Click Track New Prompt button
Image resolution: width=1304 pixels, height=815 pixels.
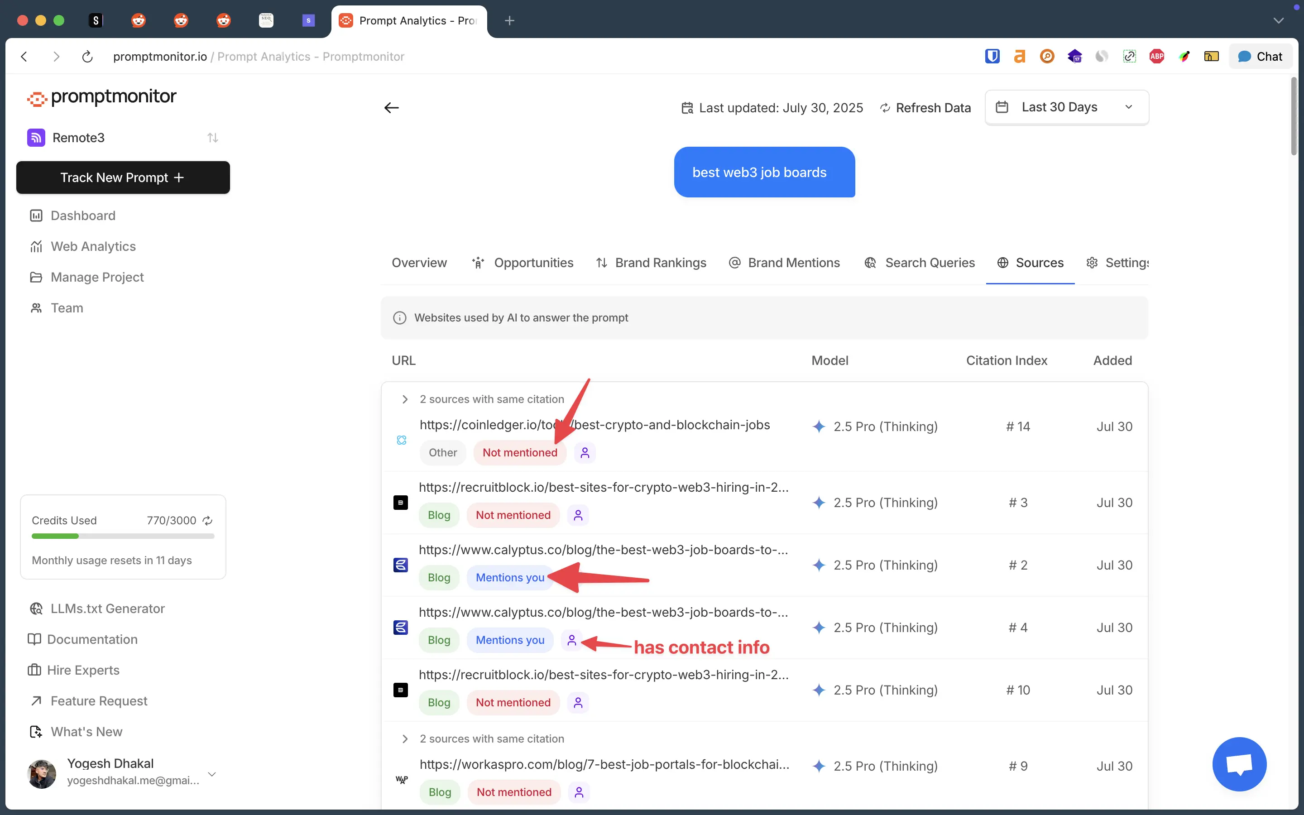(123, 177)
